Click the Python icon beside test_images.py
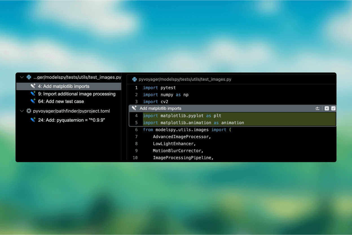Image resolution: width=352 pixels, height=235 pixels. pos(28,77)
